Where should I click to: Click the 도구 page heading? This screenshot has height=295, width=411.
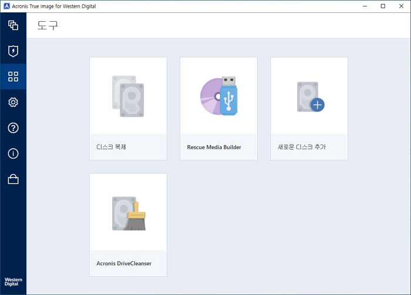pos(48,25)
